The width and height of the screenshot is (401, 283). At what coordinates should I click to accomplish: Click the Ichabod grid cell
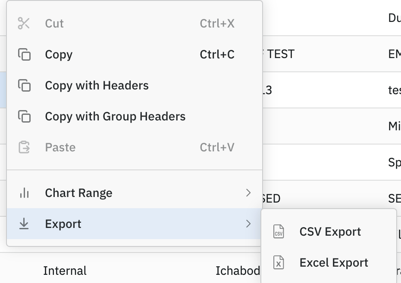pyautogui.click(x=238, y=271)
